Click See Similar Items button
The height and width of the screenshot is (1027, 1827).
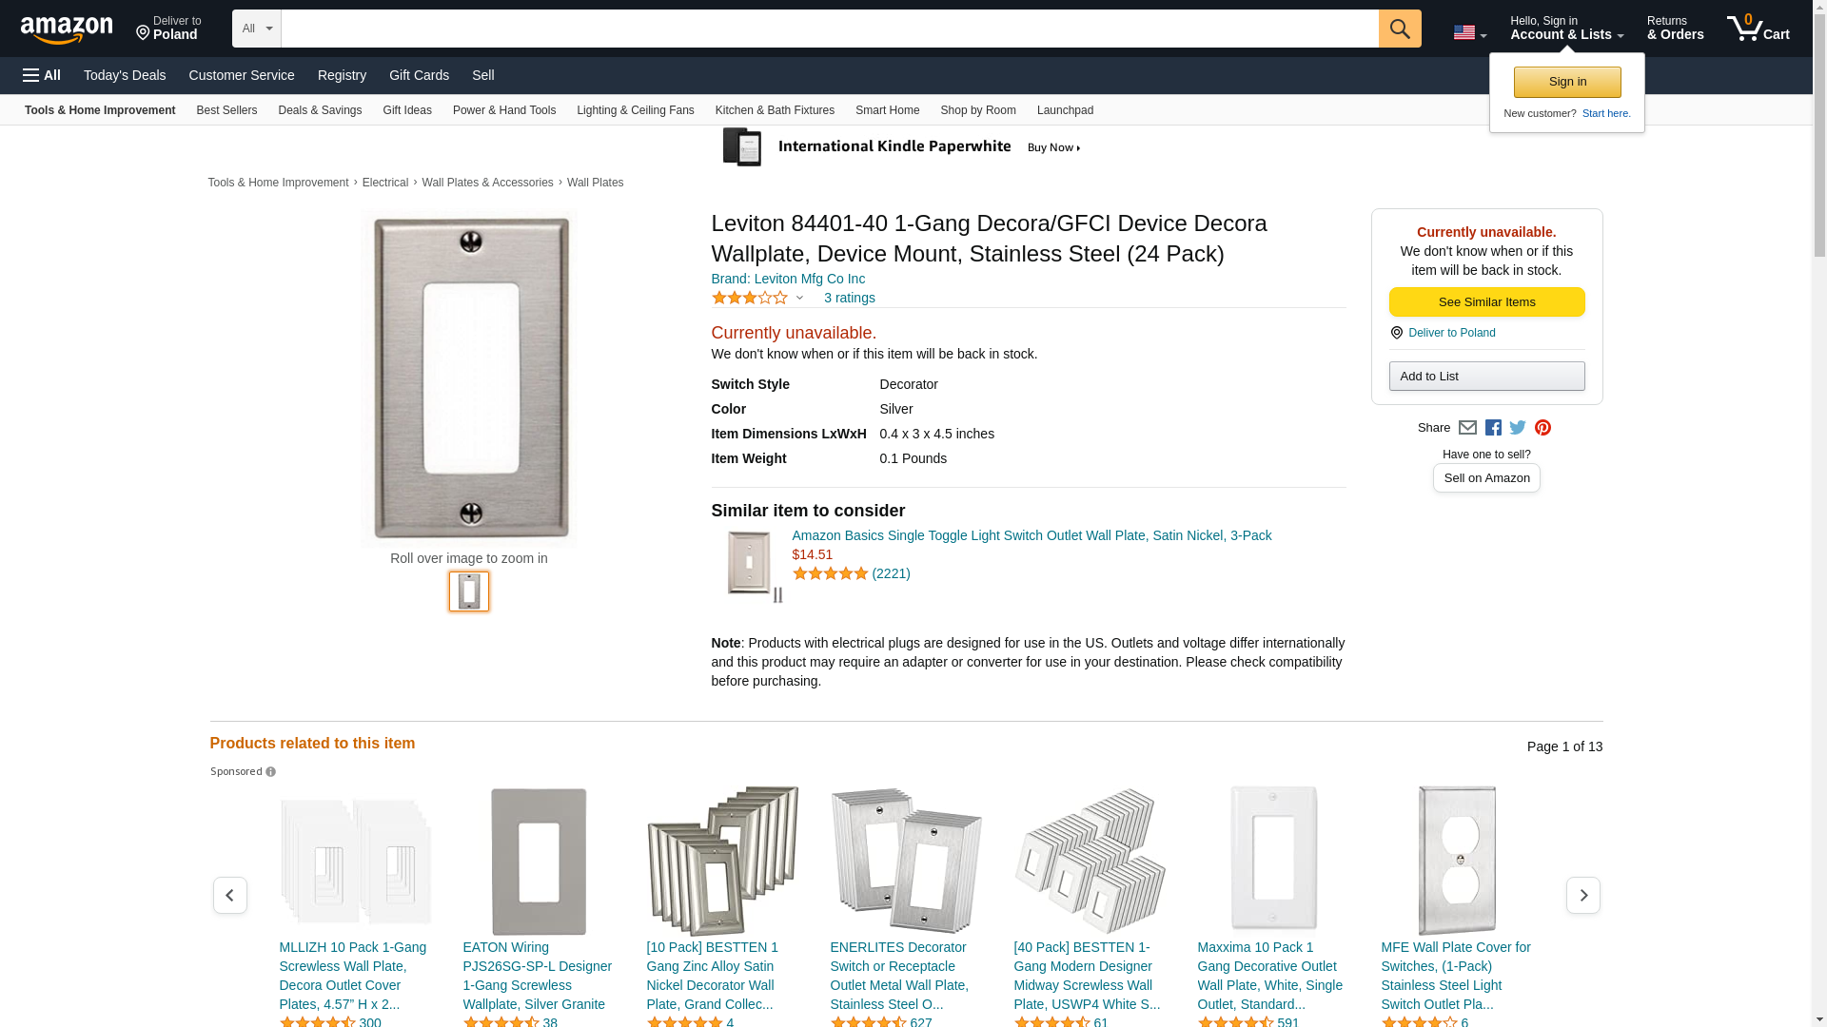tap(1486, 302)
